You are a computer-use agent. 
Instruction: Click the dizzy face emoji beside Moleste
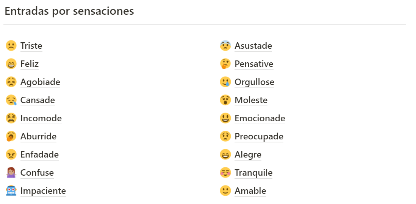(225, 100)
